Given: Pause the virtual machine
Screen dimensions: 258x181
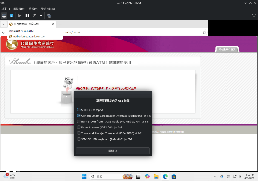Looking at the screenshot, I should point(27,16).
